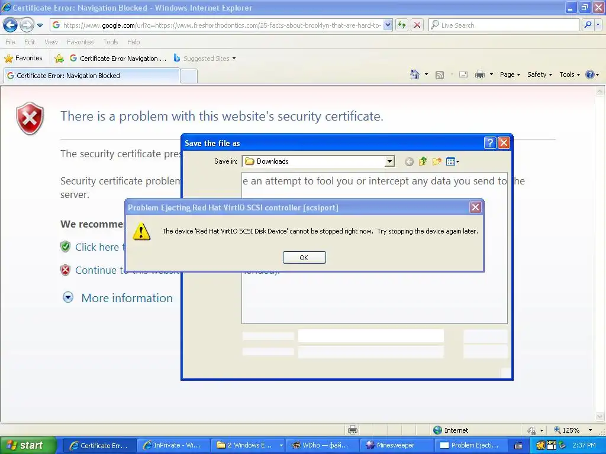Click OK in the Problem Ejecting dialog

click(304, 258)
